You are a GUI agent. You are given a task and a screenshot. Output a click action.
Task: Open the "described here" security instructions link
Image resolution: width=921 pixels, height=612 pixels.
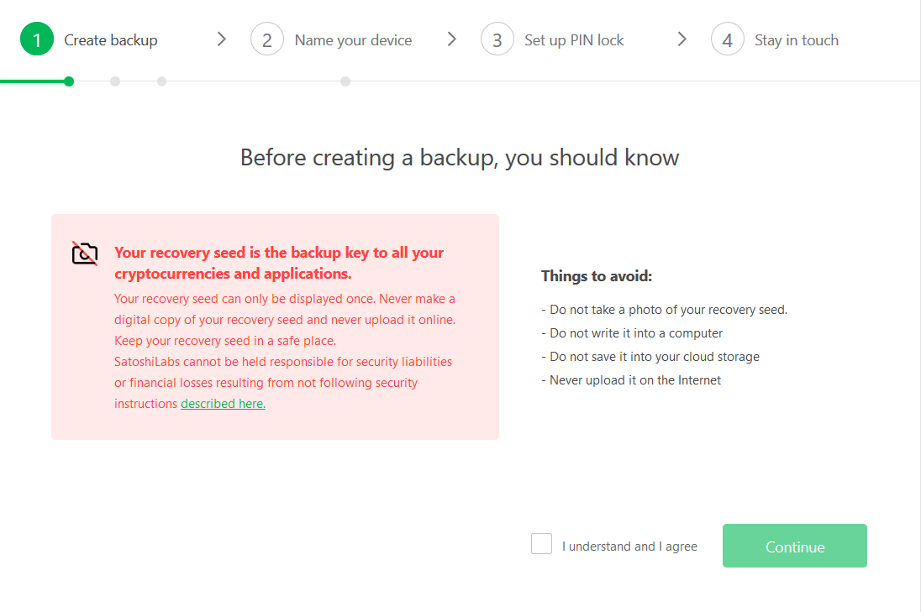[223, 403]
